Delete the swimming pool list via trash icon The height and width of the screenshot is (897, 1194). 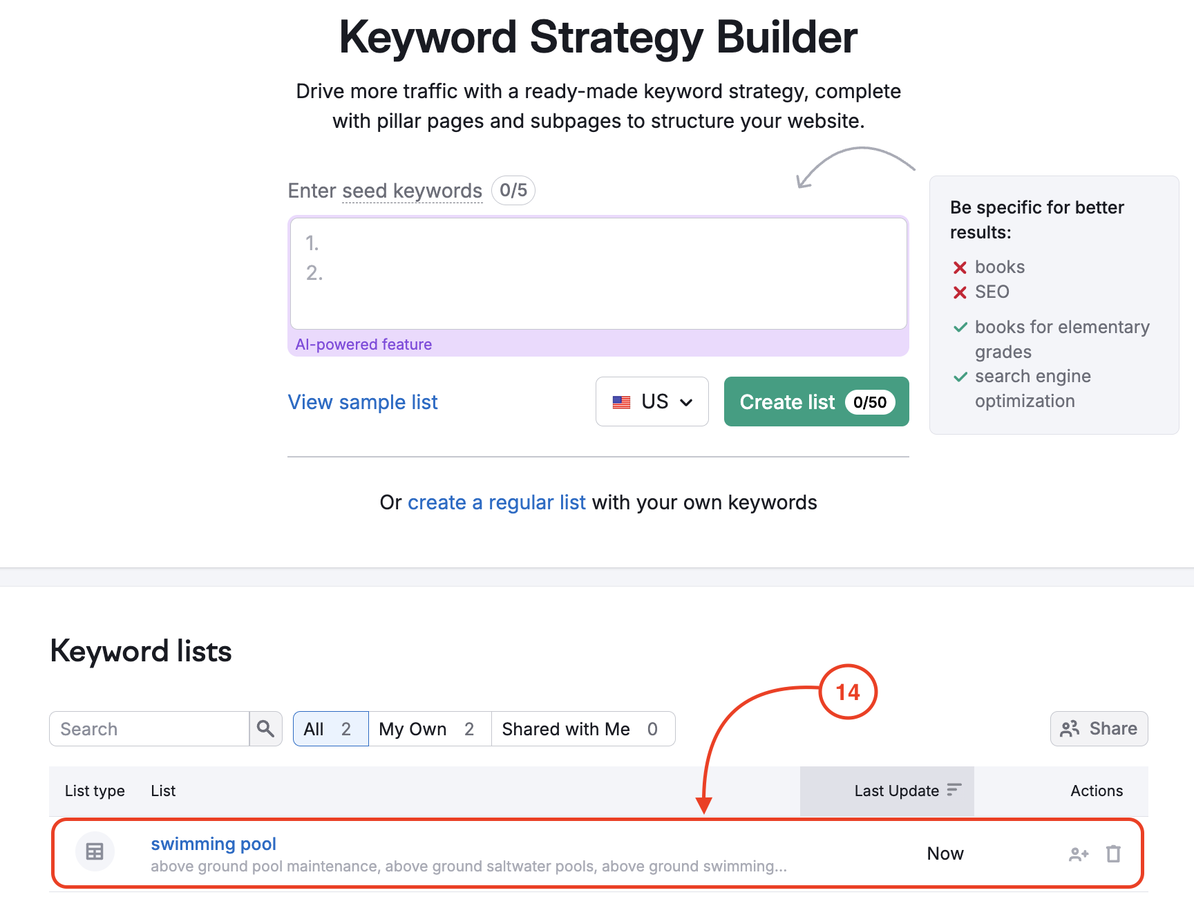pyautogui.click(x=1113, y=853)
